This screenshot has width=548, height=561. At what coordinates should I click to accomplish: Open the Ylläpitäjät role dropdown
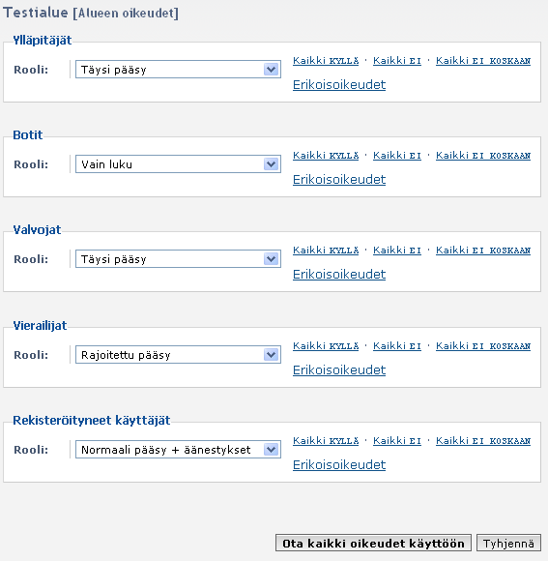[178, 70]
